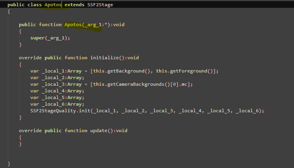Click the update function name

coord(99,131)
